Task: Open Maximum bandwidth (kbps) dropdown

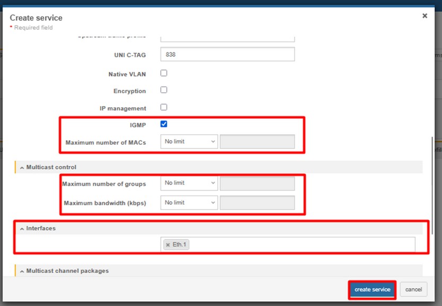Action: [189, 203]
